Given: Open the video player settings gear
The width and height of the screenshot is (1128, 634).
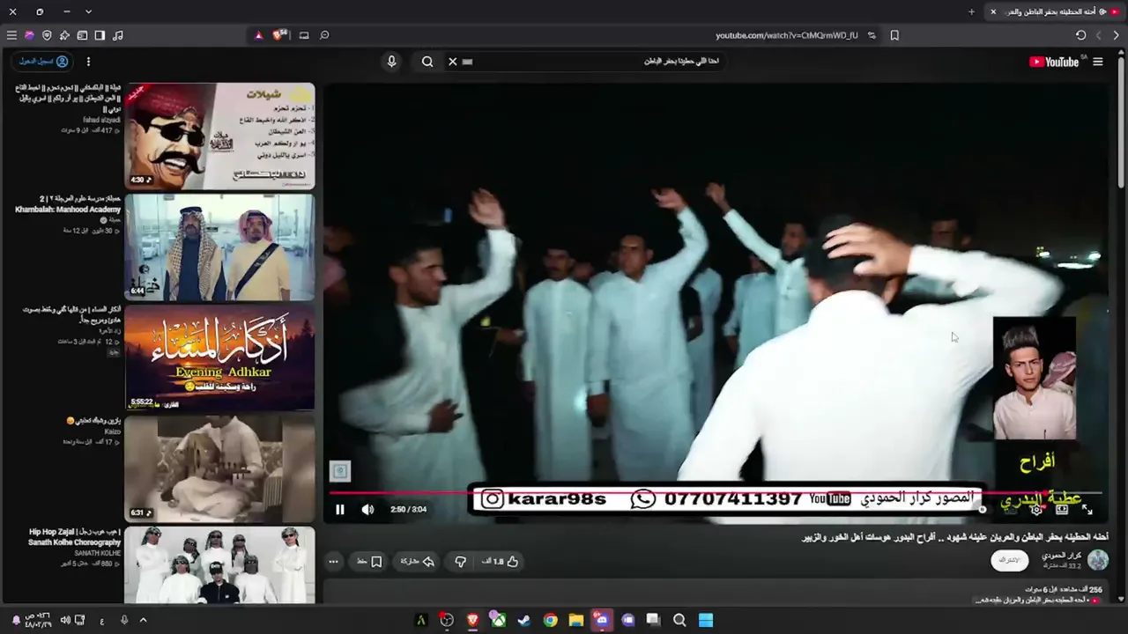Looking at the screenshot, I should pyautogui.click(x=1036, y=509).
